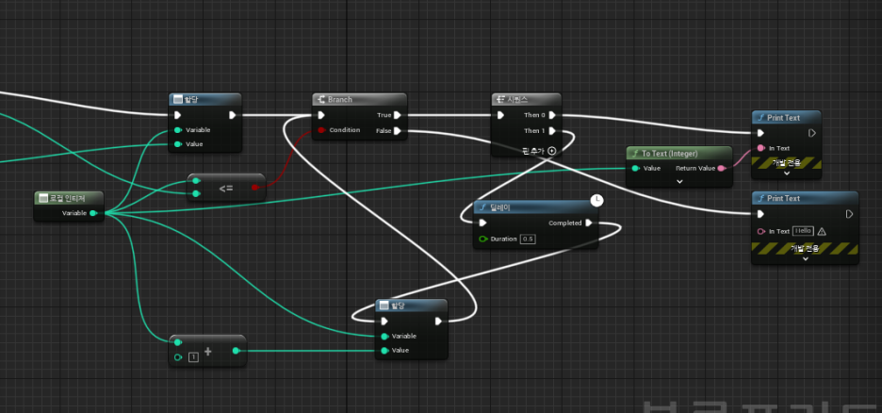This screenshot has width=882, height=413.
Task: Click the 로컬 인티저 Variable output pin
Action: (x=93, y=213)
